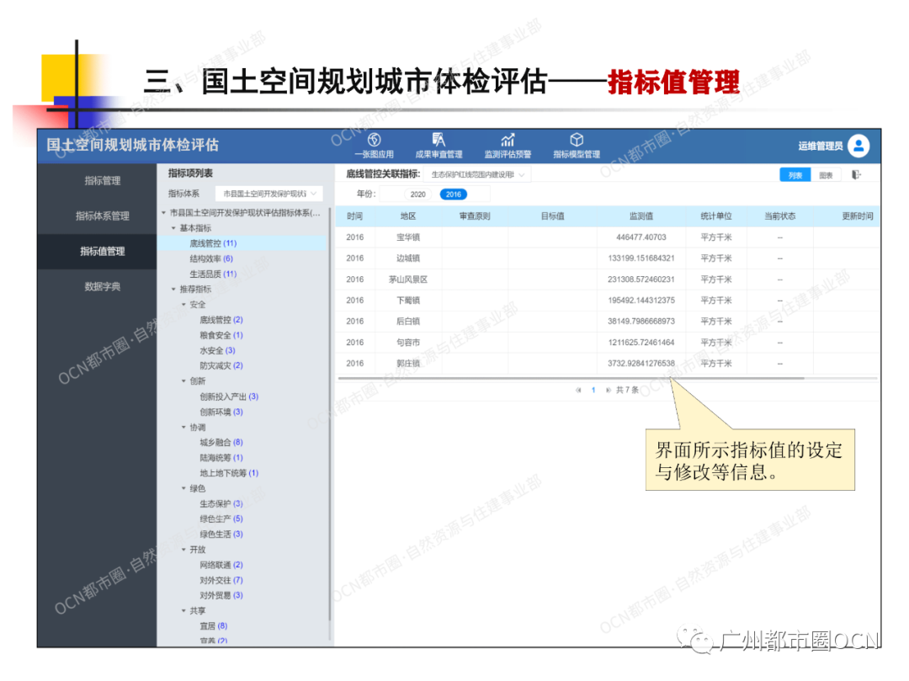
Task: Click the user avatar icon
Action: tap(858, 146)
